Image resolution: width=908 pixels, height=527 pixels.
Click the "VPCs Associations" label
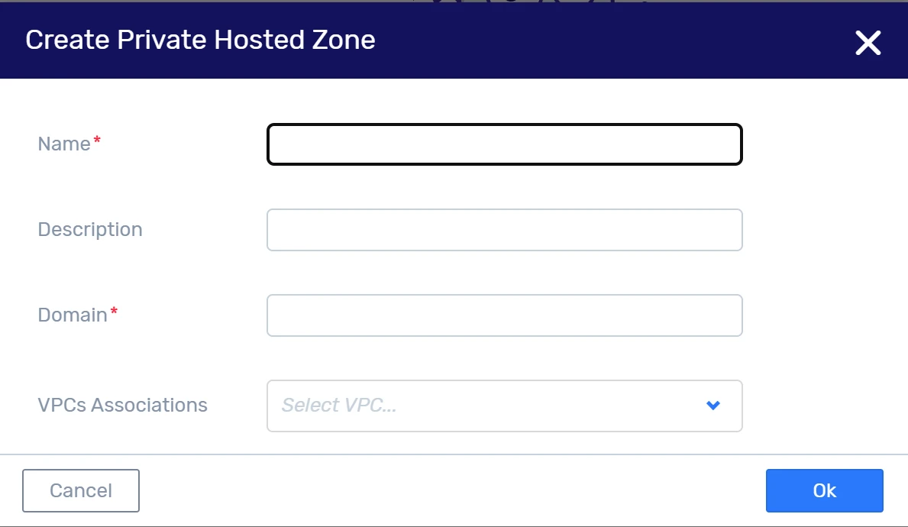122,405
